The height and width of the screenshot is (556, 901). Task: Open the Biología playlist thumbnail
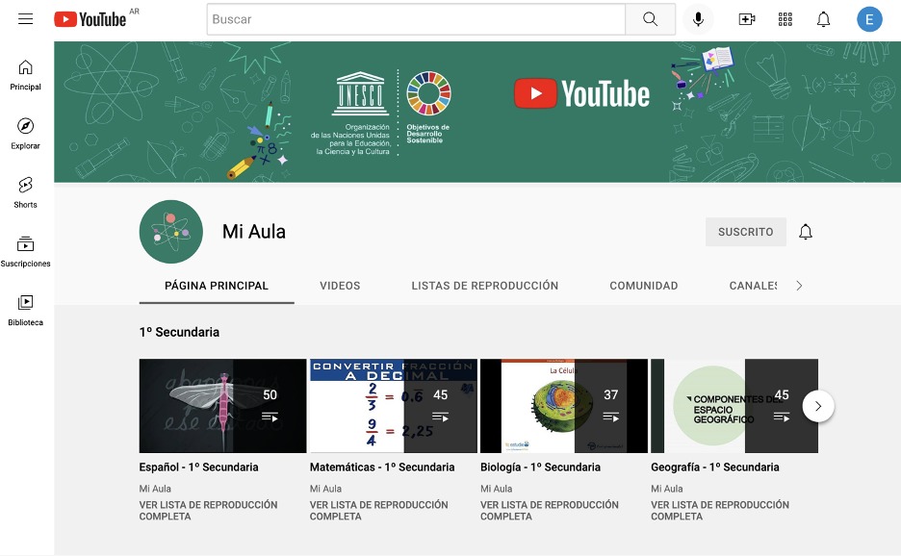coord(563,406)
